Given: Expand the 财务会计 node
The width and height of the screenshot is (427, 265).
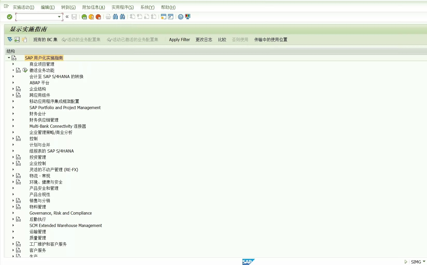Looking at the screenshot, I should pos(13,113).
